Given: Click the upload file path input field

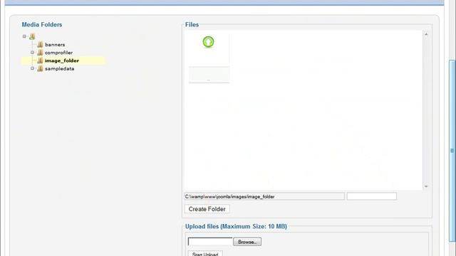Looking at the screenshot, I should (x=210, y=242).
